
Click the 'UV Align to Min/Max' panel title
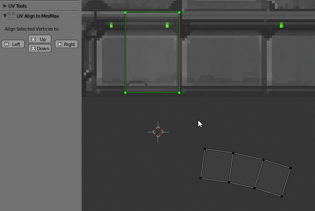[38, 16]
